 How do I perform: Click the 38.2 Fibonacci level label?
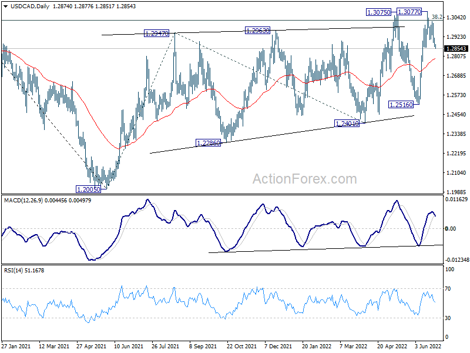pos(437,17)
